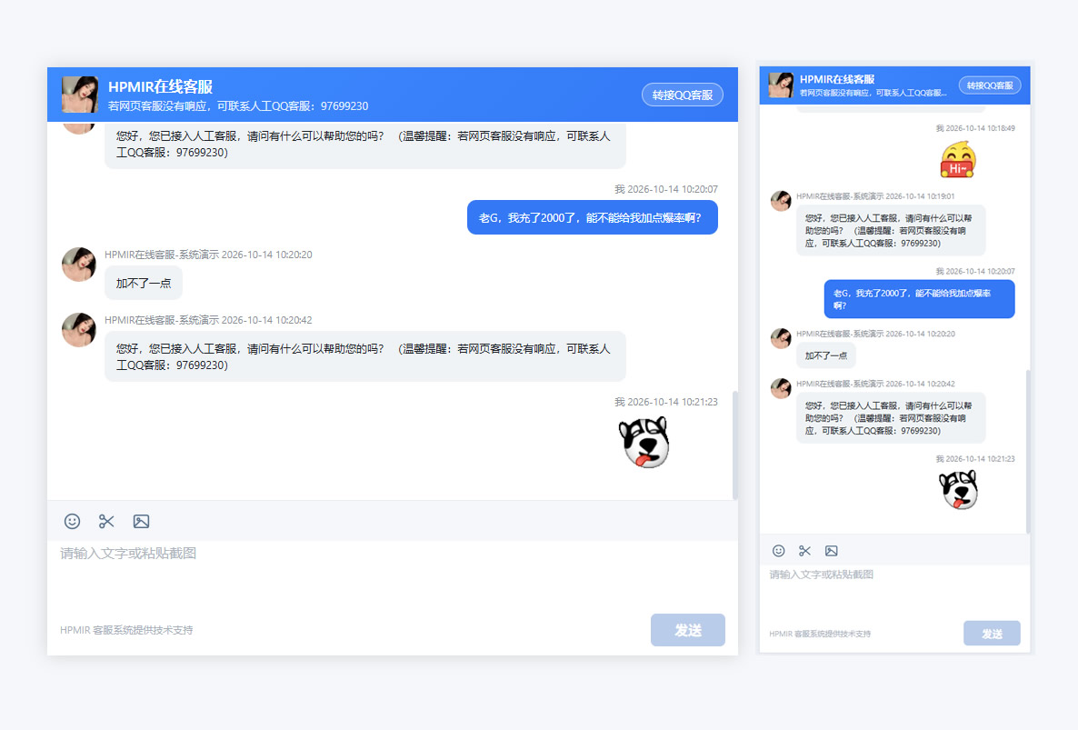This screenshot has width=1078, height=730.
Task: Click 发送 button in large chat window
Action: [687, 630]
